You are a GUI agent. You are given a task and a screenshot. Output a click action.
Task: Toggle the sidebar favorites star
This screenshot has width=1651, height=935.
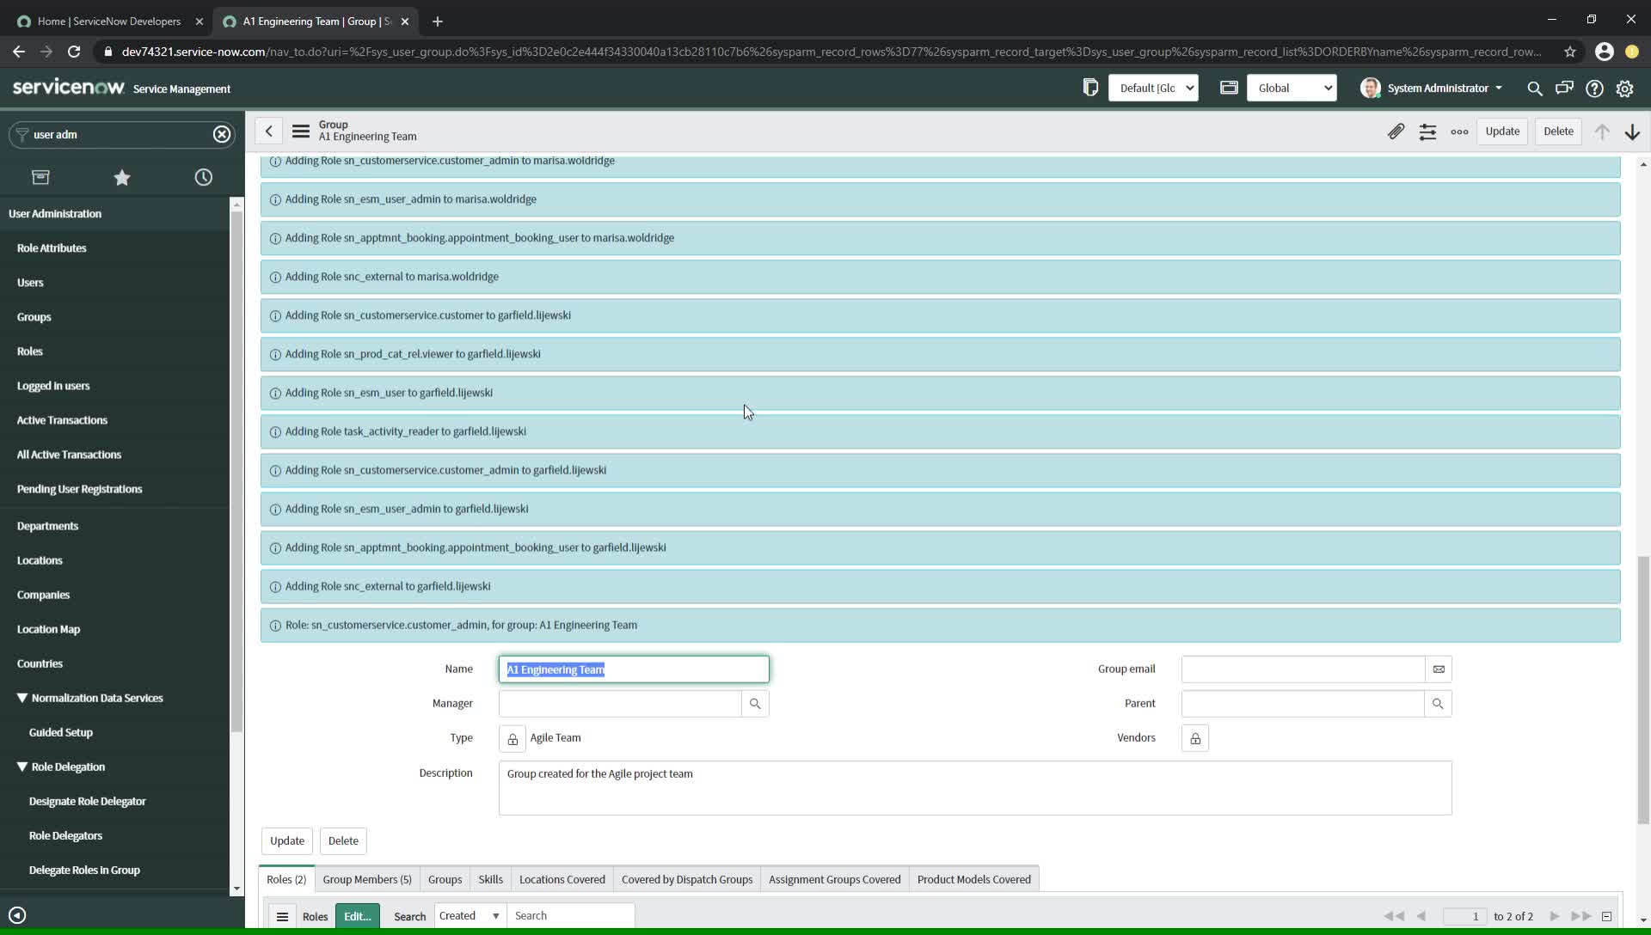[122, 177]
